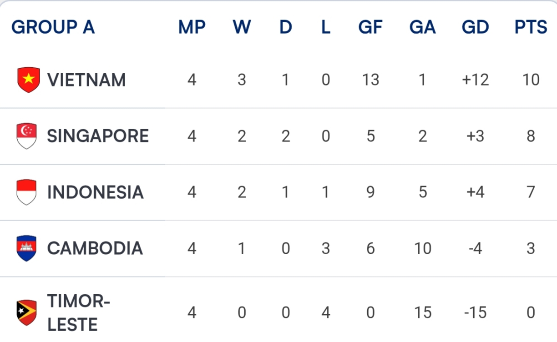Click the Indonesia flag shield icon

[x=26, y=192]
